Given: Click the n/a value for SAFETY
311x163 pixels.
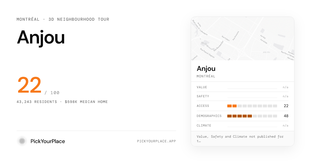Looking at the screenshot, I should (x=285, y=96).
